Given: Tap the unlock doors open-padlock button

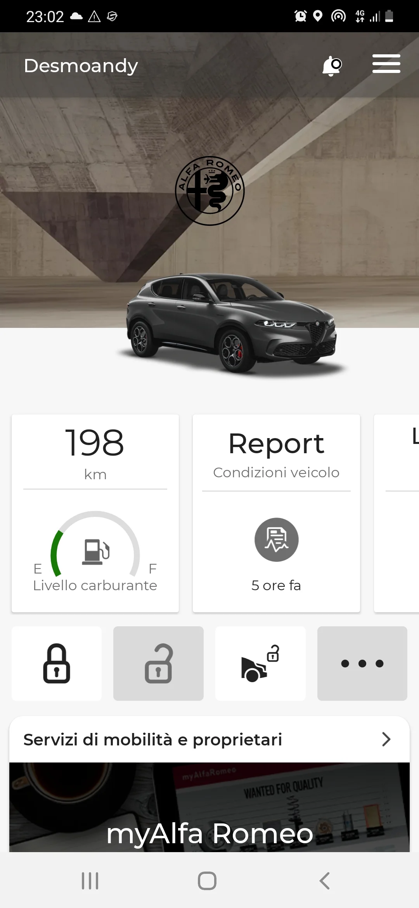Looking at the screenshot, I should coord(158,664).
